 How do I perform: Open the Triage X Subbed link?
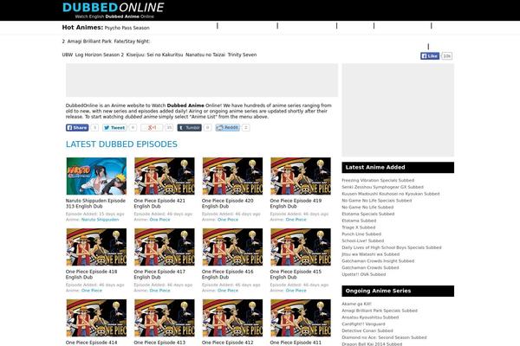coord(359,227)
